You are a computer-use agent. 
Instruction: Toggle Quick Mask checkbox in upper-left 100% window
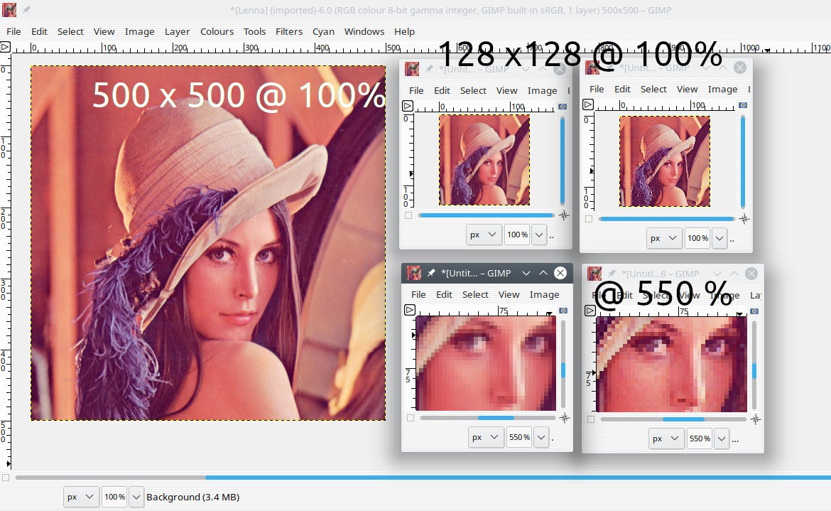coord(408,216)
